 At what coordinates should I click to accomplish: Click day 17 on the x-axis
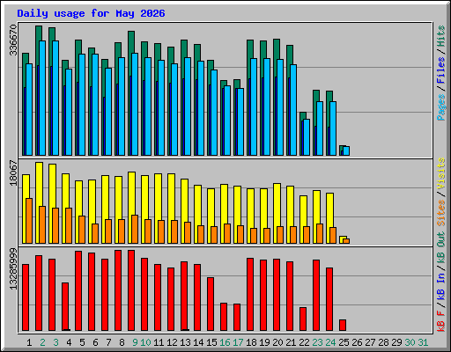coord(238,342)
